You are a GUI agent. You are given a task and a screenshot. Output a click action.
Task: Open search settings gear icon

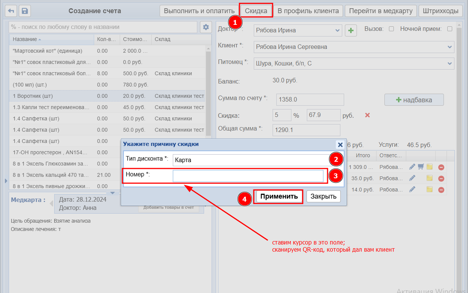[206, 27]
